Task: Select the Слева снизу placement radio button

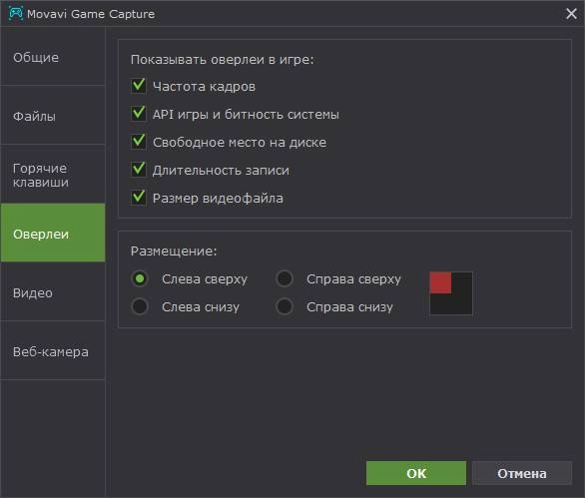Action: [x=140, y=306]
